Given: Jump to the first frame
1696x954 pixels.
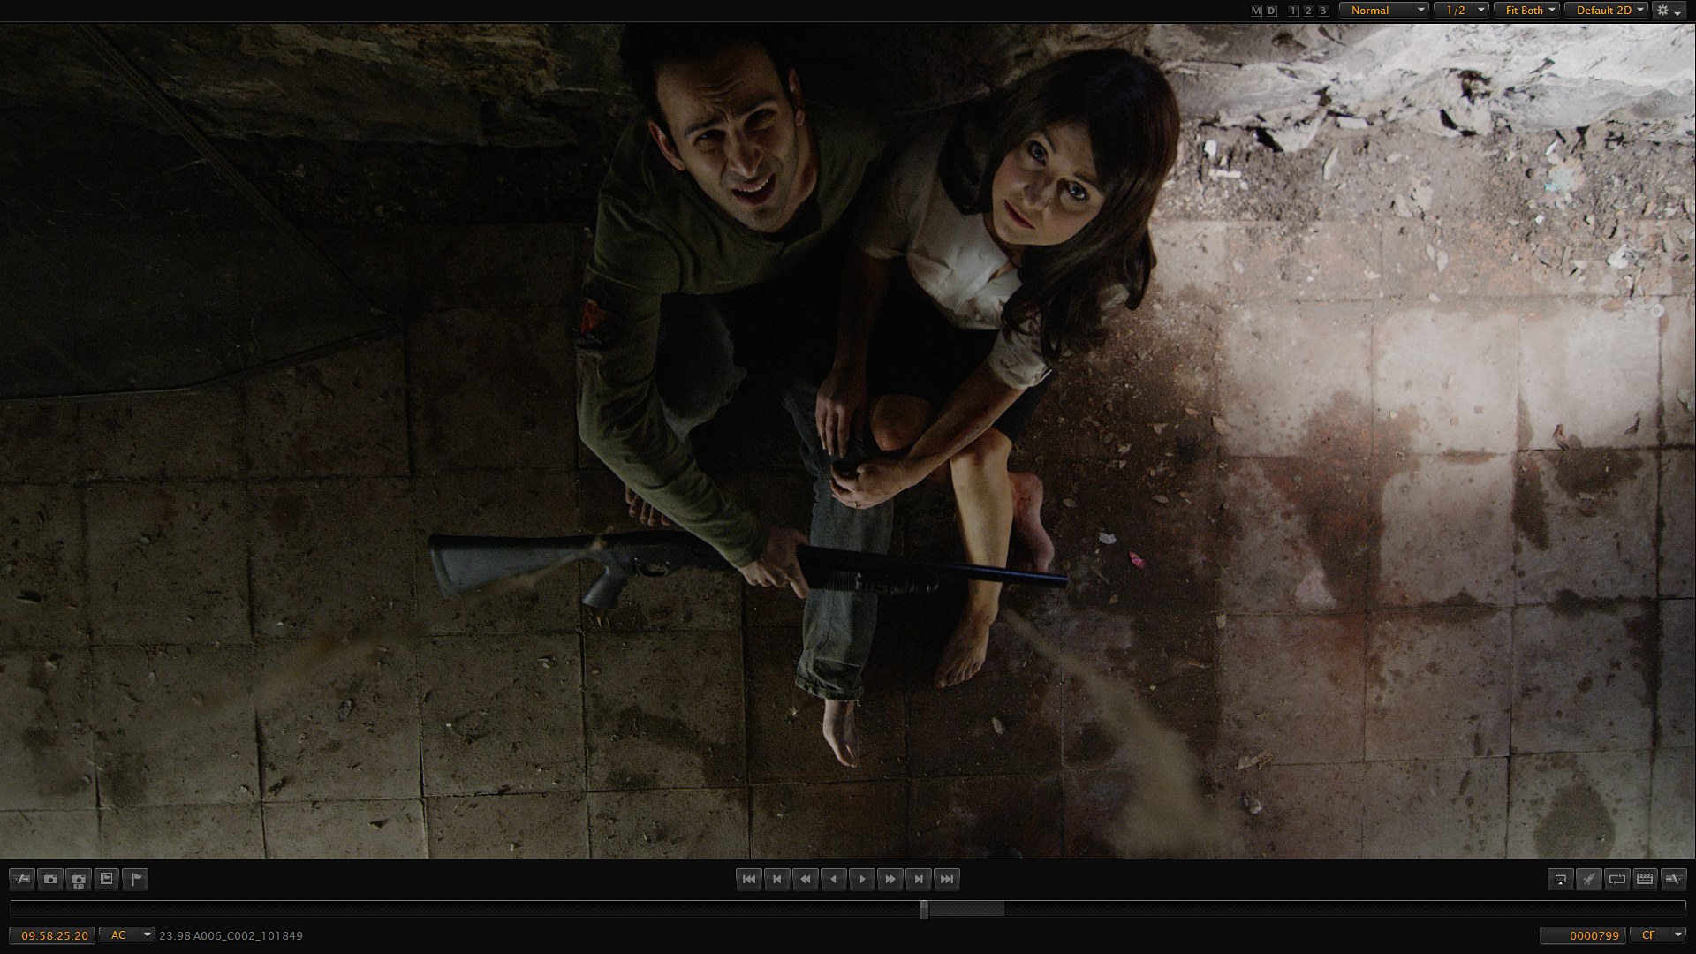Looking at the screenshot, I should 749,879.
